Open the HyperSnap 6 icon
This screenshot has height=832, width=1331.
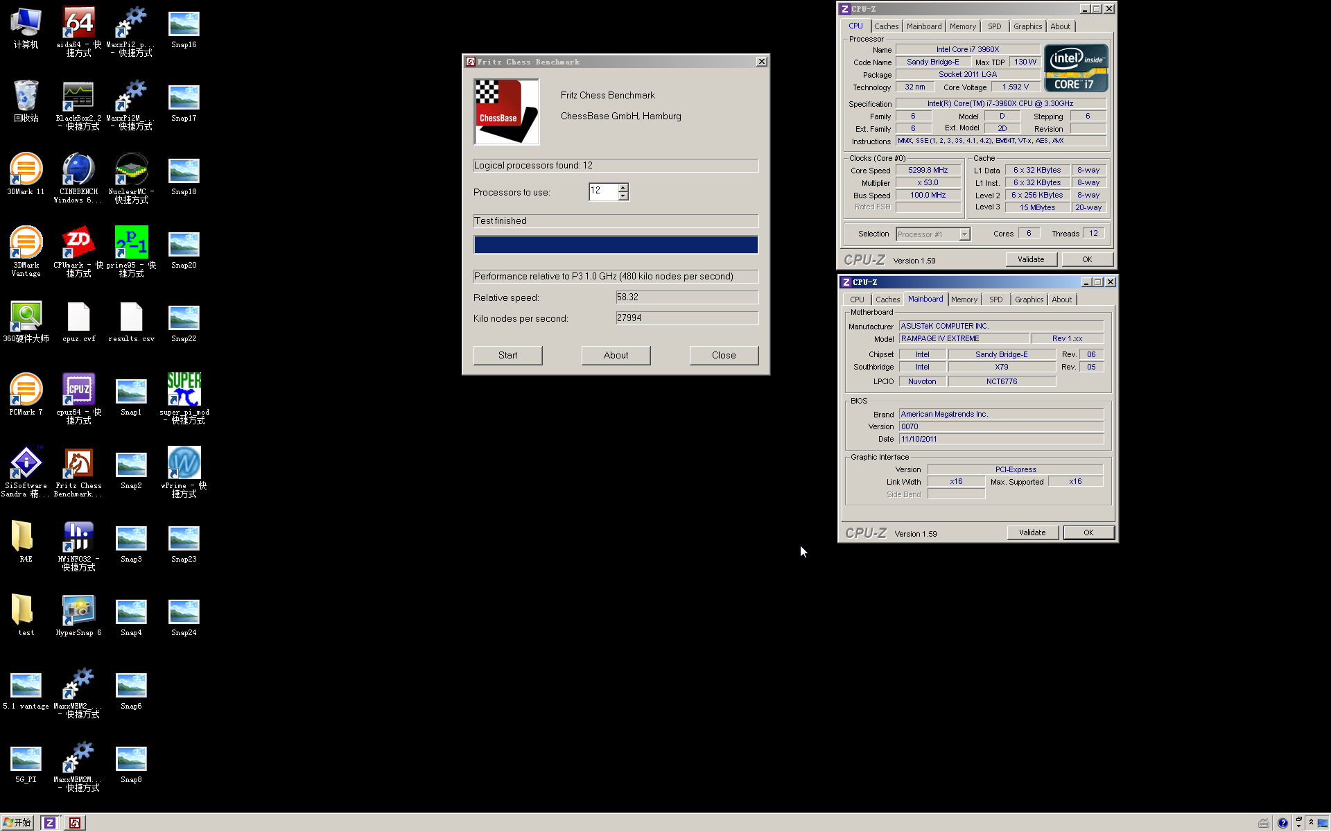tap(78, 615)
